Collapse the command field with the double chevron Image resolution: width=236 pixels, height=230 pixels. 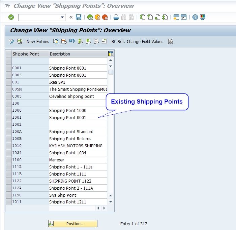(71, 17)
